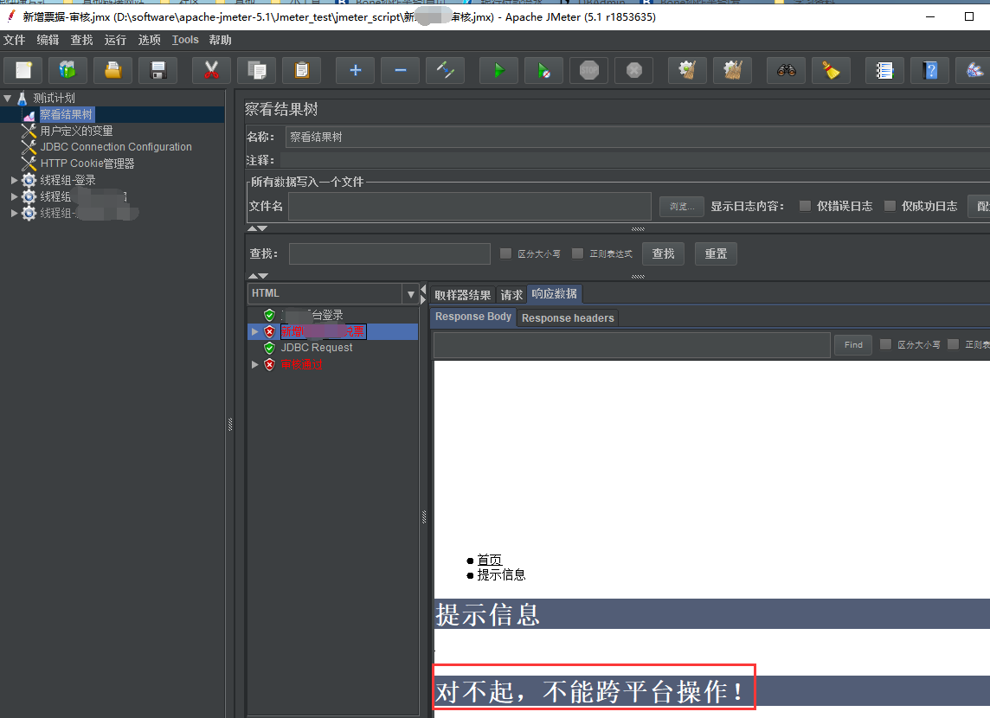Click the green shield icon beside JDBC Request
The image size is (990, 718).
[270, 348]
